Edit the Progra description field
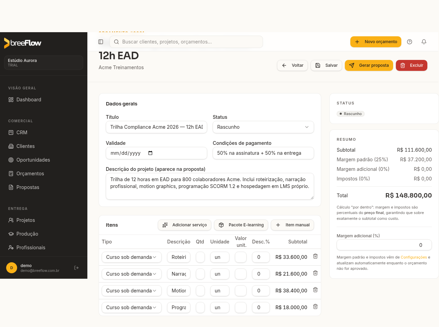The height and width of the screenshot is (327, 439). pyautogui.click(x=179, y=307)
